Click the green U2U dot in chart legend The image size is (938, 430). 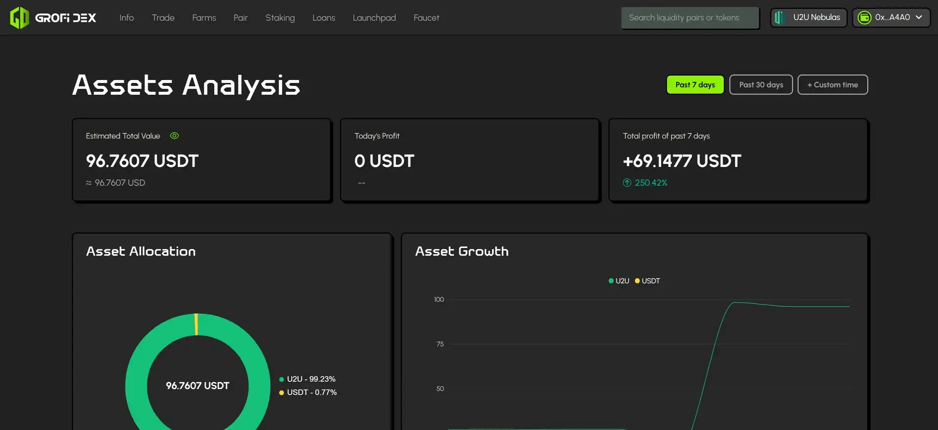click(611, 281)
